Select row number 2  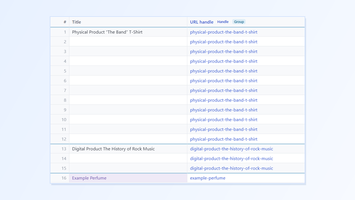[x=60, y=42]
